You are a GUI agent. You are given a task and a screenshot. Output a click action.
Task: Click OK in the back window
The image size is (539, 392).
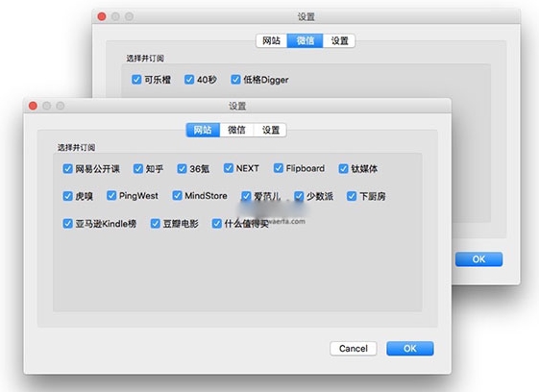pos(478,259)
